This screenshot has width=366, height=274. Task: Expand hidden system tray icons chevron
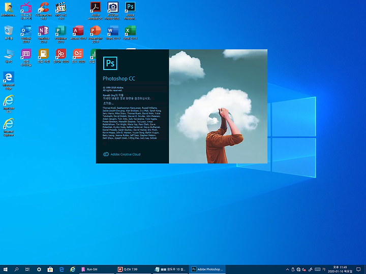click(x=287, y=269)
